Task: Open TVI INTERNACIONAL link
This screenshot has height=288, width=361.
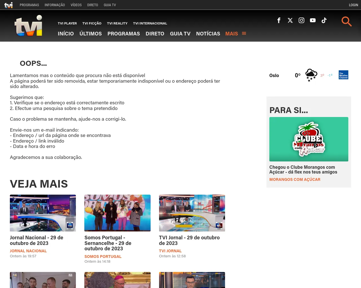Action: [150, 23]
